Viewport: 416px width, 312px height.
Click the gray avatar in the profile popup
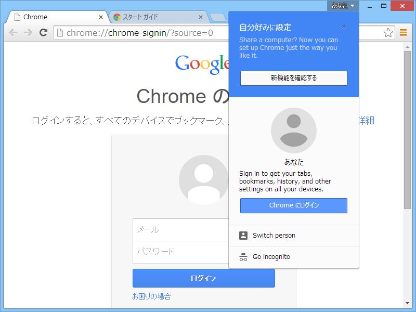point(293,131)
